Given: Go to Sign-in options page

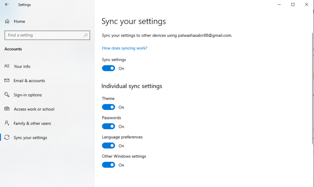Looking at the screenshot, I should click(x=28, y=95).
